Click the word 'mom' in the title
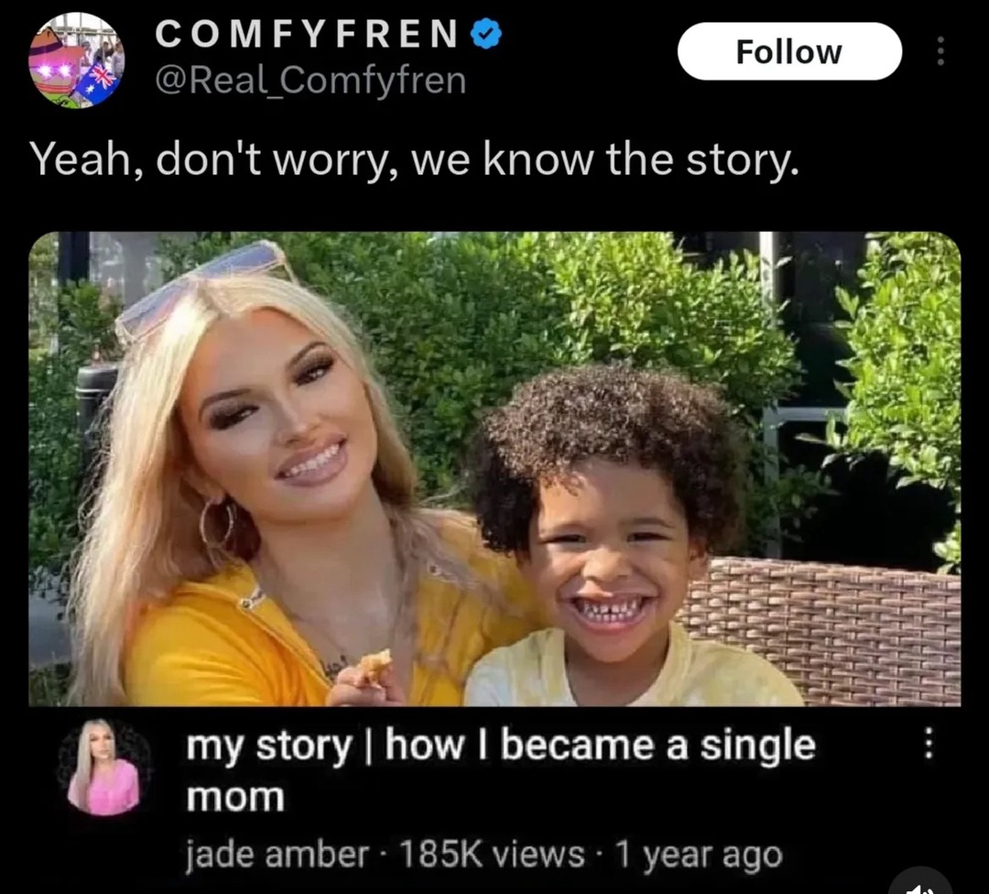 pyautogui.click(x=235, y=798)
